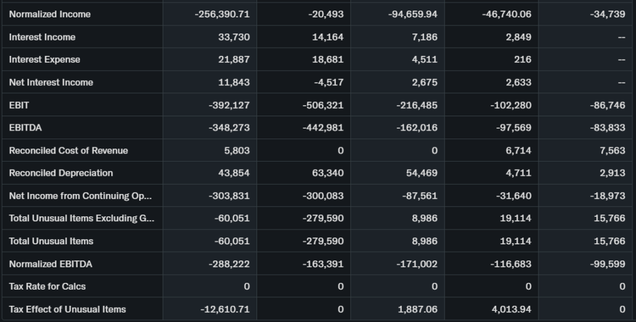Select the -99,599 Normalized EBITDA cell
The height and width of the screenshot is (322, 636).
tap(608, 264)
